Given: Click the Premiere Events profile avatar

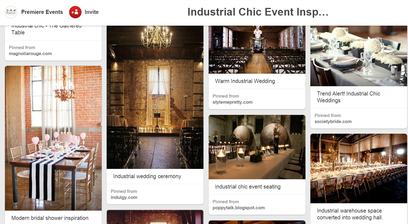Looking at the screenshot, I should pos(11,12).
